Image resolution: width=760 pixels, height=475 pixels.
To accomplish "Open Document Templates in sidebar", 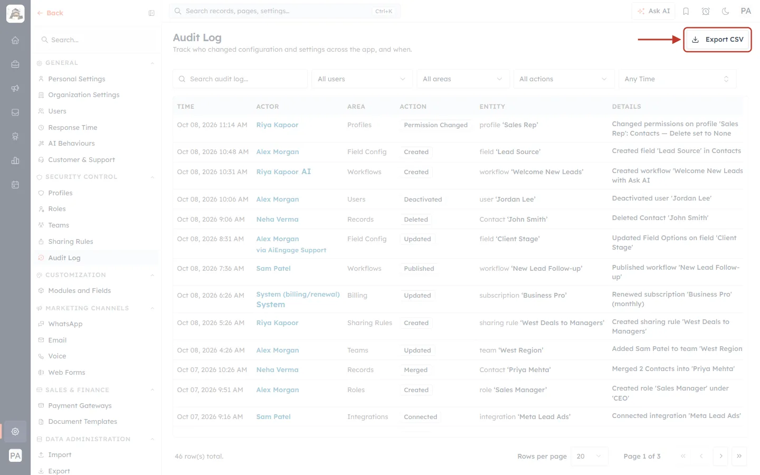I will [x=82, y=422].
